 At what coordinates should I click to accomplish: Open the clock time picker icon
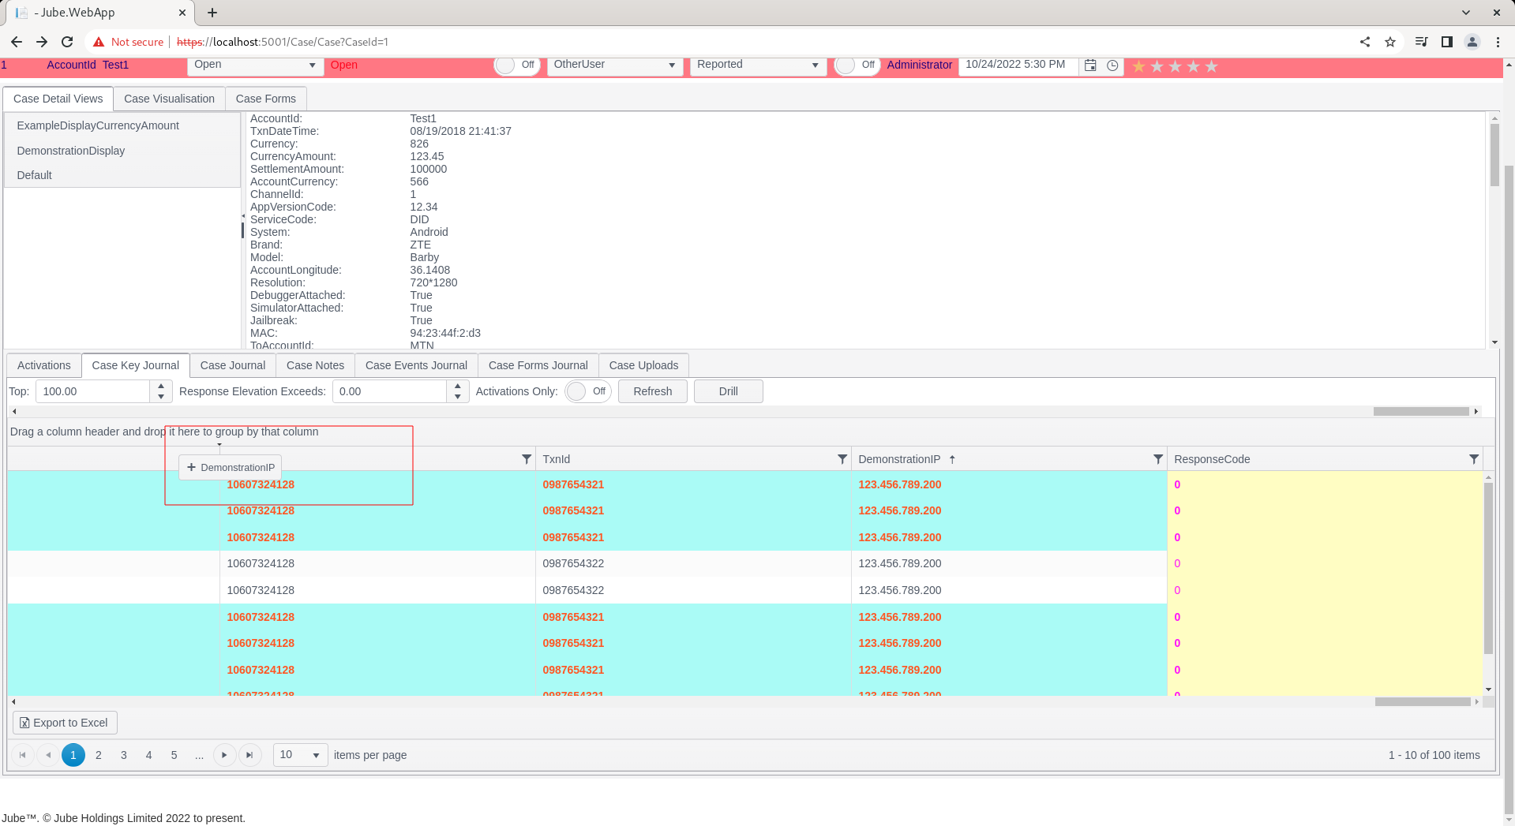point(1112,65)
